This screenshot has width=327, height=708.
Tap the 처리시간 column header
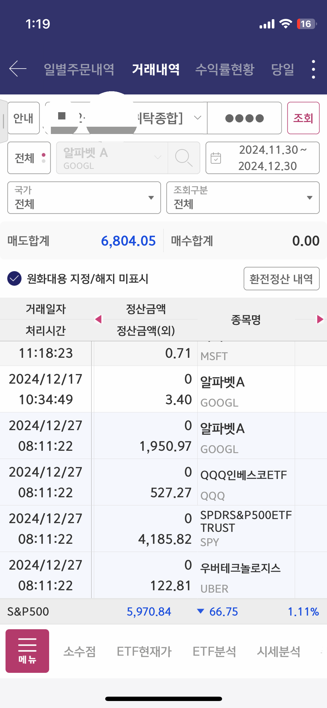point(46,330)
